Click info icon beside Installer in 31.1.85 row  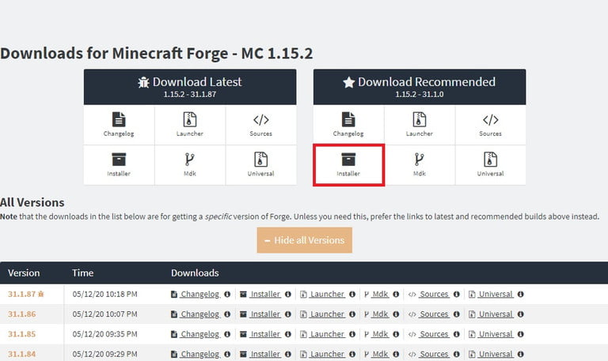point(287,334)
